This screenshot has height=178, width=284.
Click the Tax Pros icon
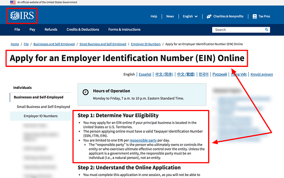pos(255,17)
